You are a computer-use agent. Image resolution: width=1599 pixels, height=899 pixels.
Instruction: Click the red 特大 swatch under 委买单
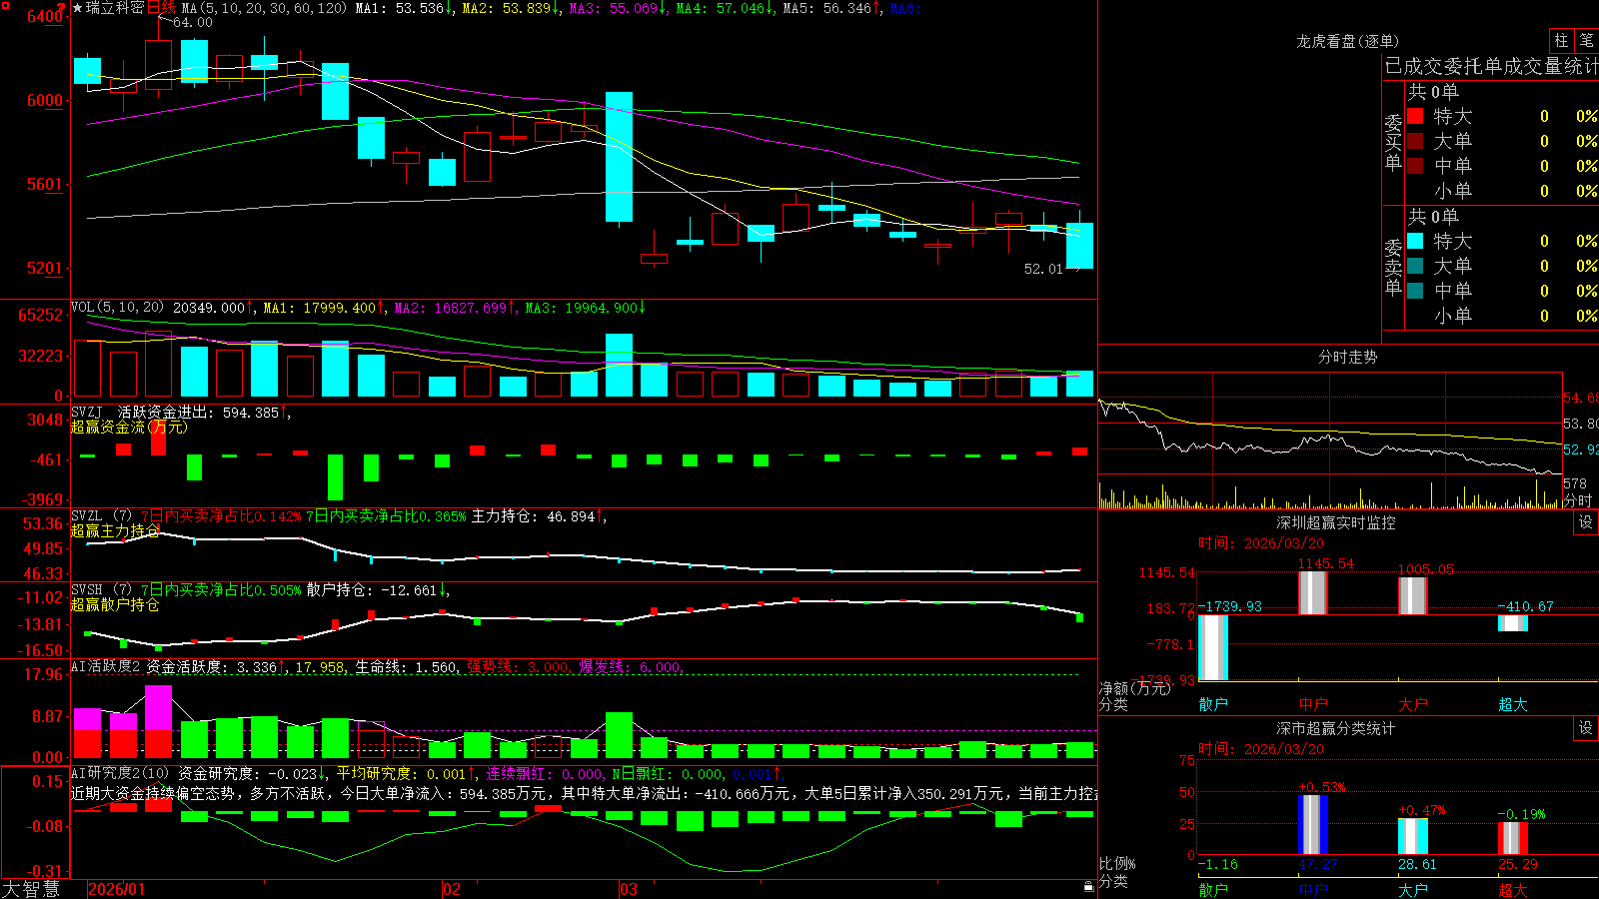1415,116
